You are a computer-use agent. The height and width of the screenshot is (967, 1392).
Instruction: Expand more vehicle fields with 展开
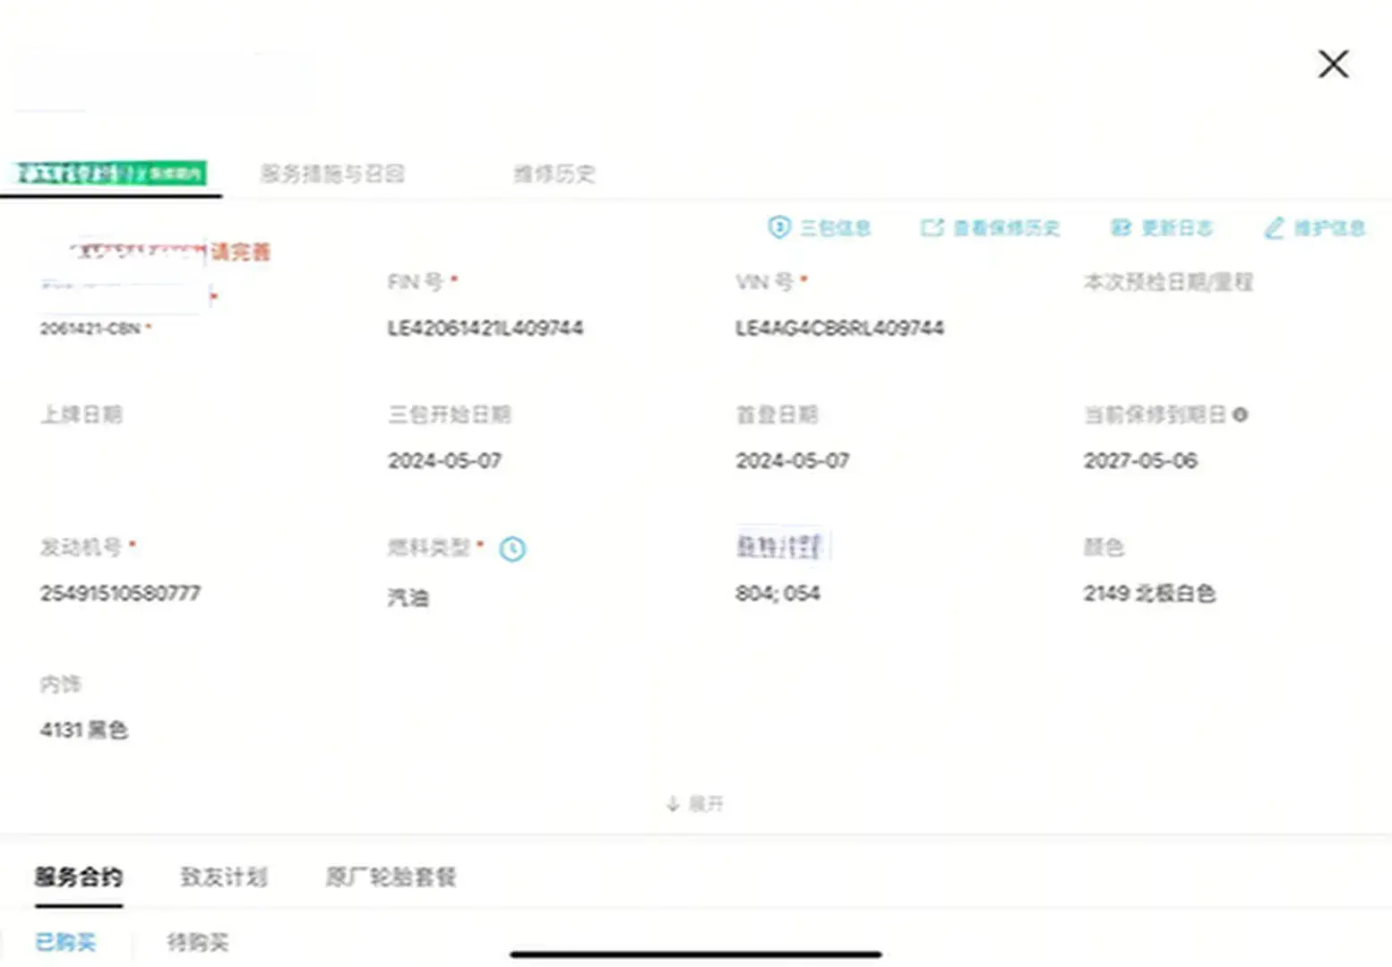pos(695,804)
